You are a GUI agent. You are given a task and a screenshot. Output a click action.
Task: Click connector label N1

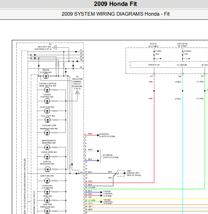151,76
